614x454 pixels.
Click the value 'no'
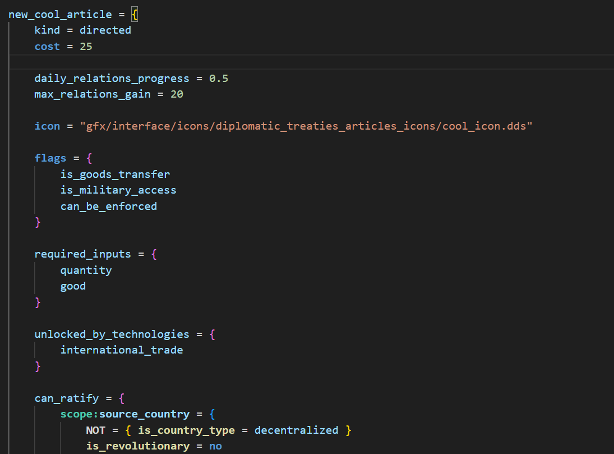click(x=215, y=446)
